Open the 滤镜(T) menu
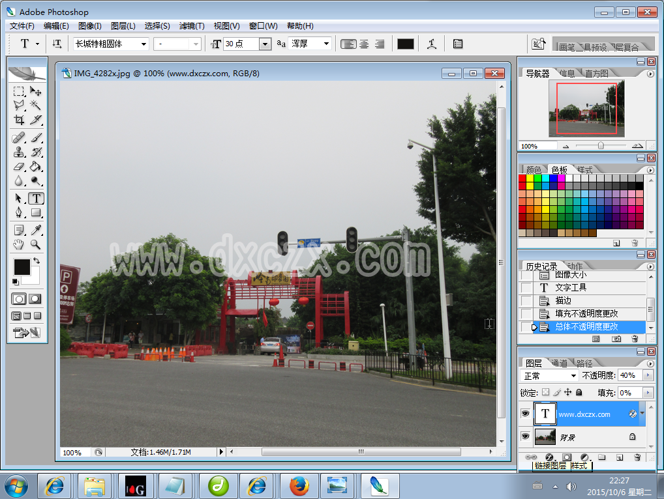The image size is (664, 499). tap(192, 26)
